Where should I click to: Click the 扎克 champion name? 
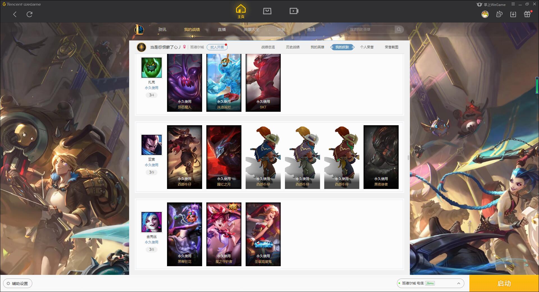[152, 82]
